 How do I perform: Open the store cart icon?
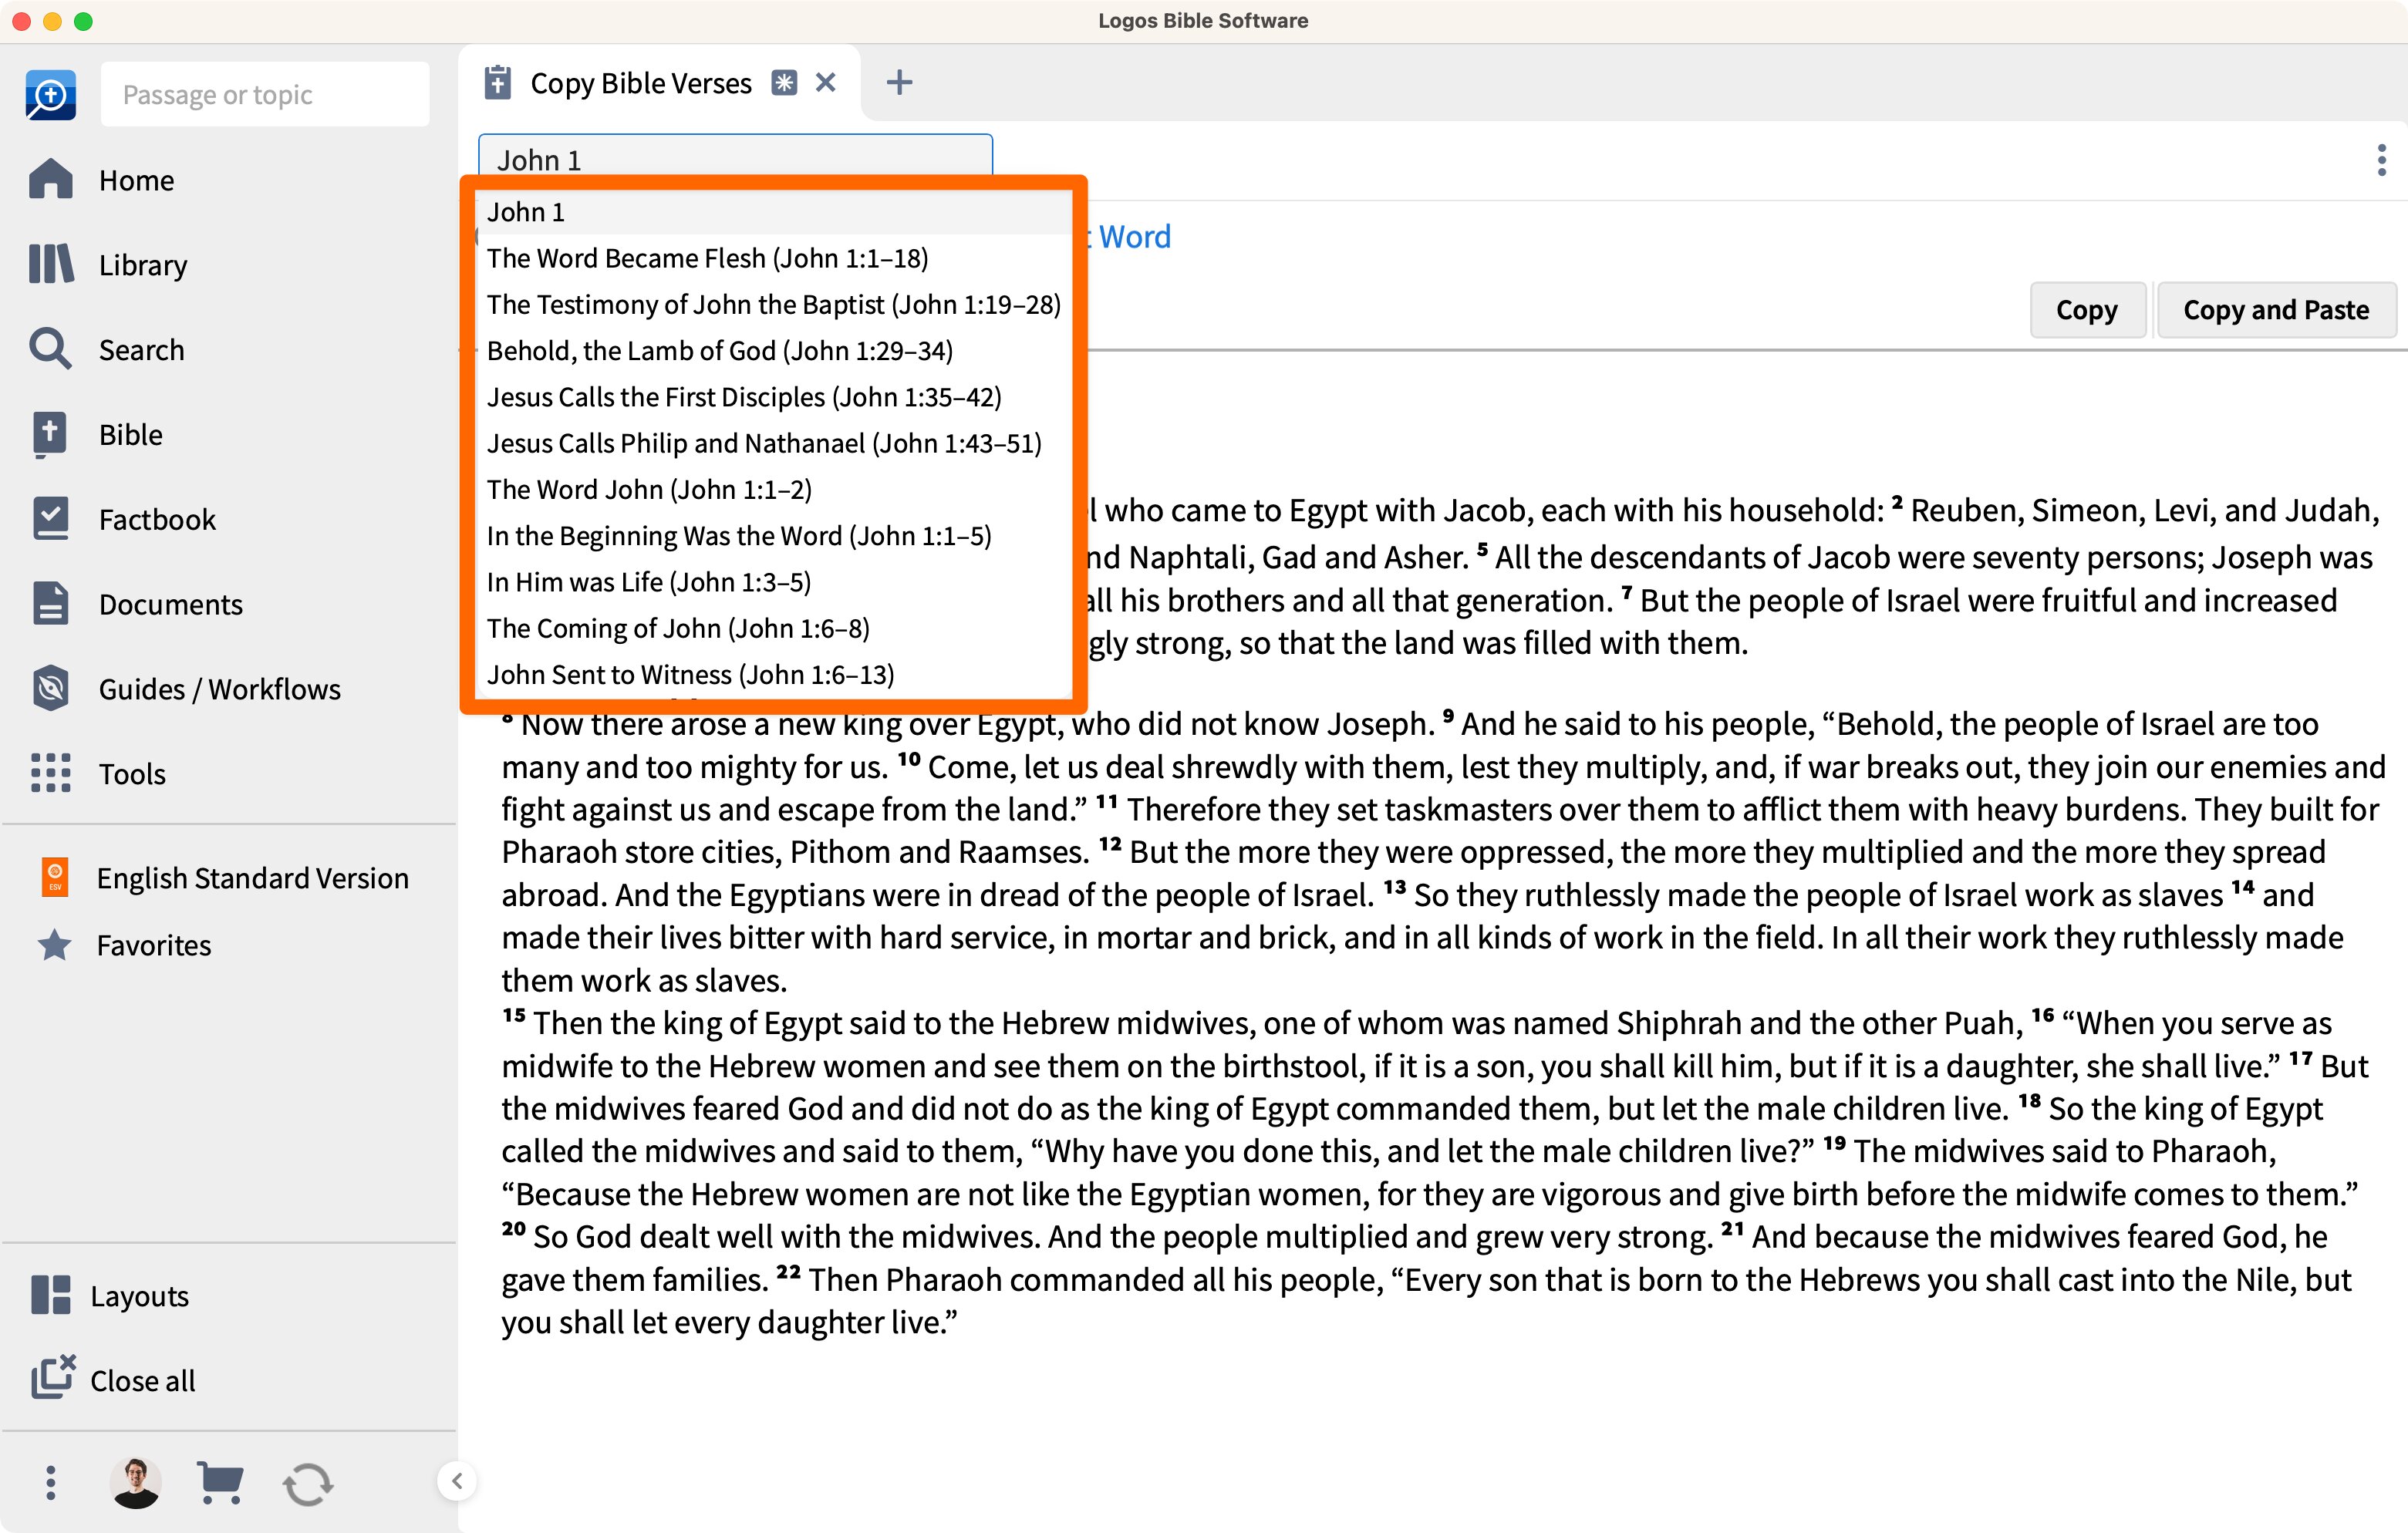pyautogui.click(x=220, y=1483)
